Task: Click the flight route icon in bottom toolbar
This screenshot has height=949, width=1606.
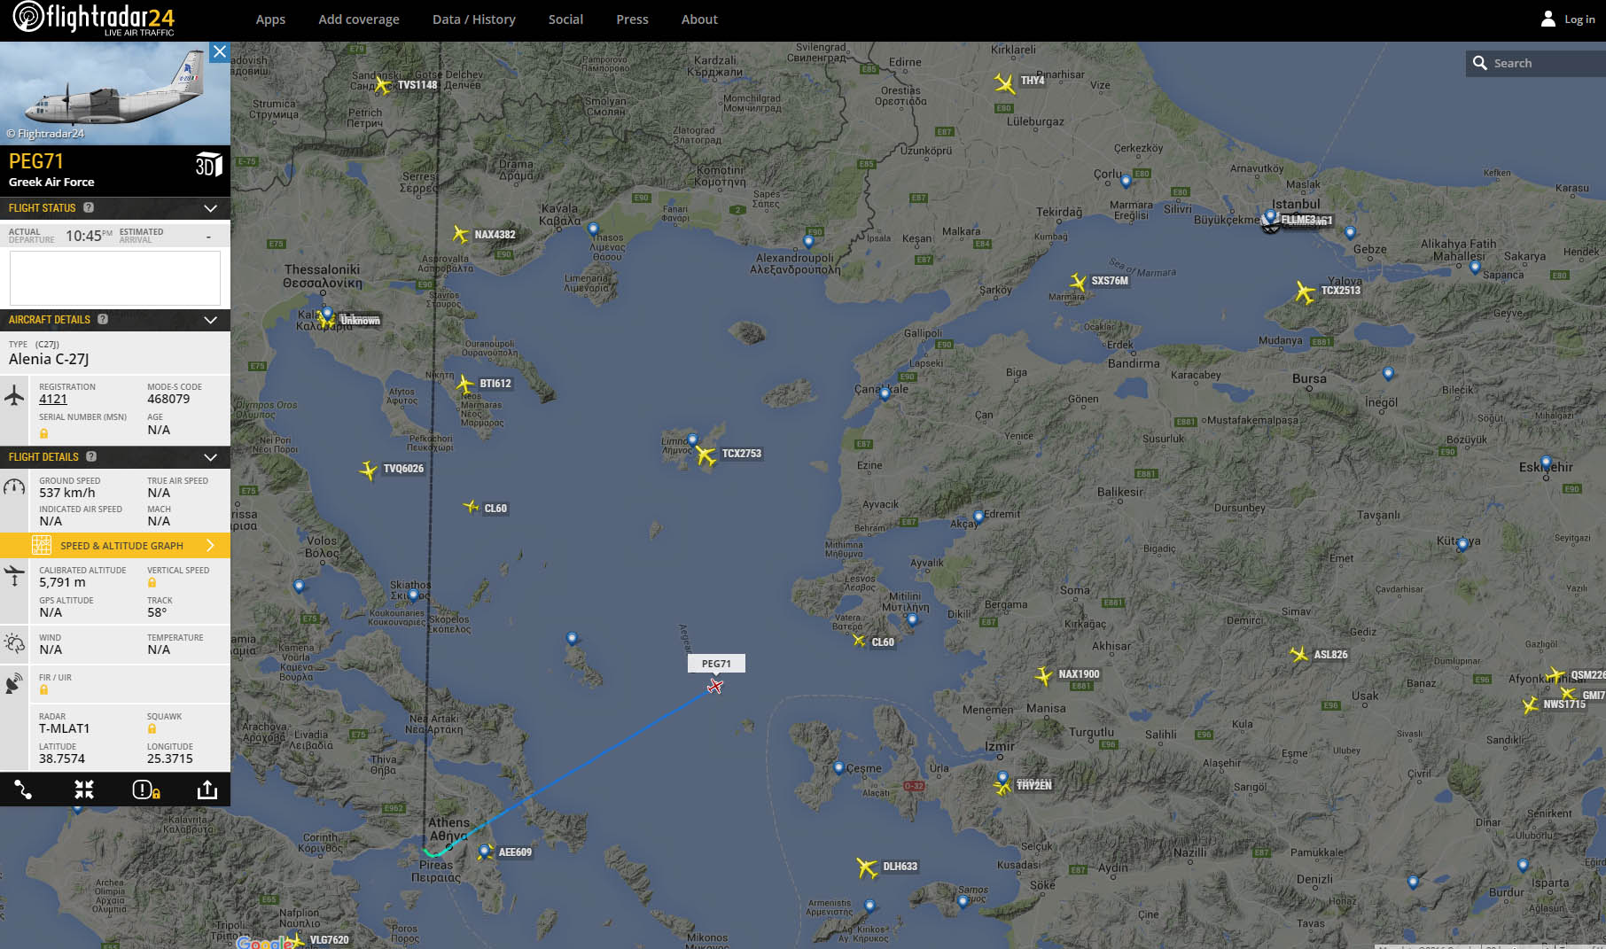Action: point(23,790)
